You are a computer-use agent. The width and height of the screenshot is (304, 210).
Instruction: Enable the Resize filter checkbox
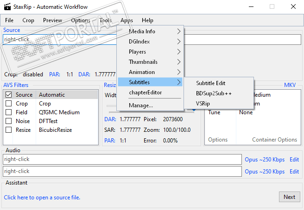pos(8,130)
